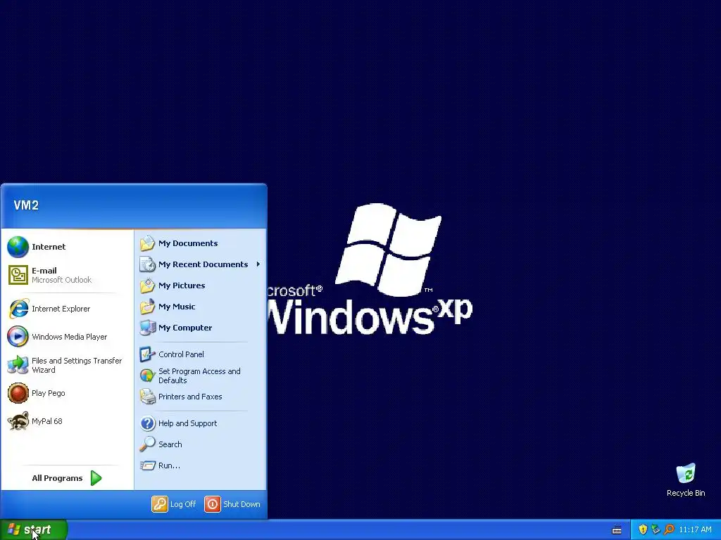This screenshot has height=540, width=721.
Task: Click the green start button
Action: [34, 529]
